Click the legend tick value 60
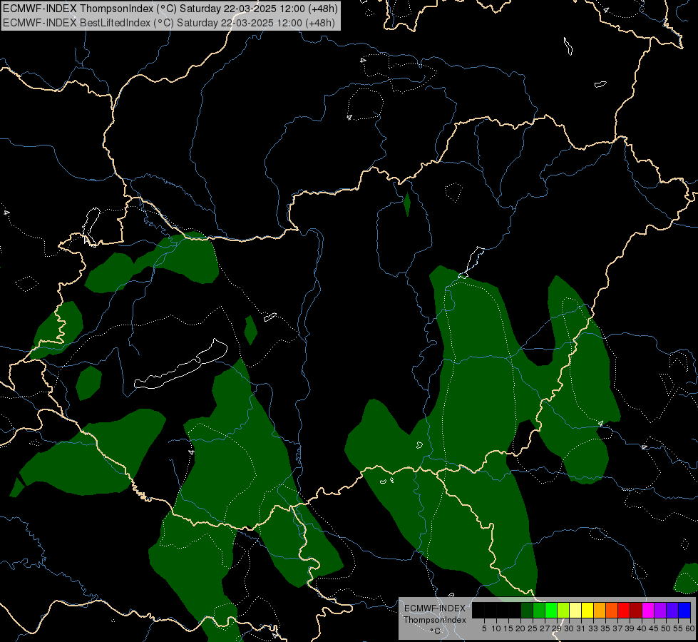Screen dimensions: 698x642 coord(690,628)
